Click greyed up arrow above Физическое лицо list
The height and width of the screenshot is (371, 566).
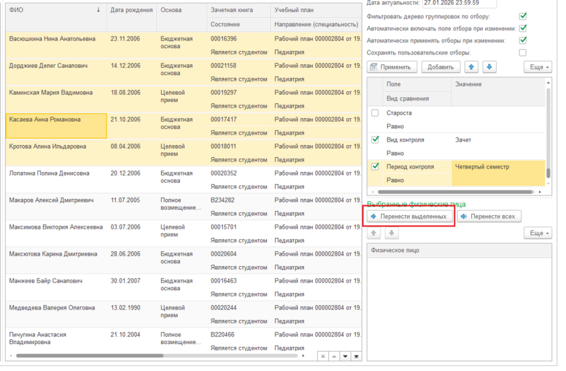click(374, 233)
